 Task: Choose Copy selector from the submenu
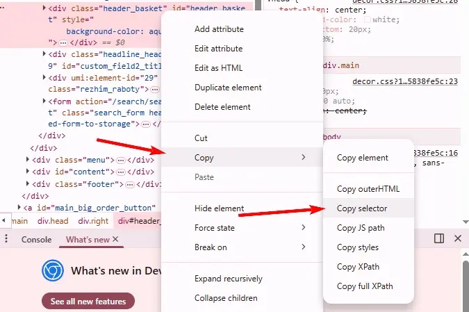click(x=362, y=208)
